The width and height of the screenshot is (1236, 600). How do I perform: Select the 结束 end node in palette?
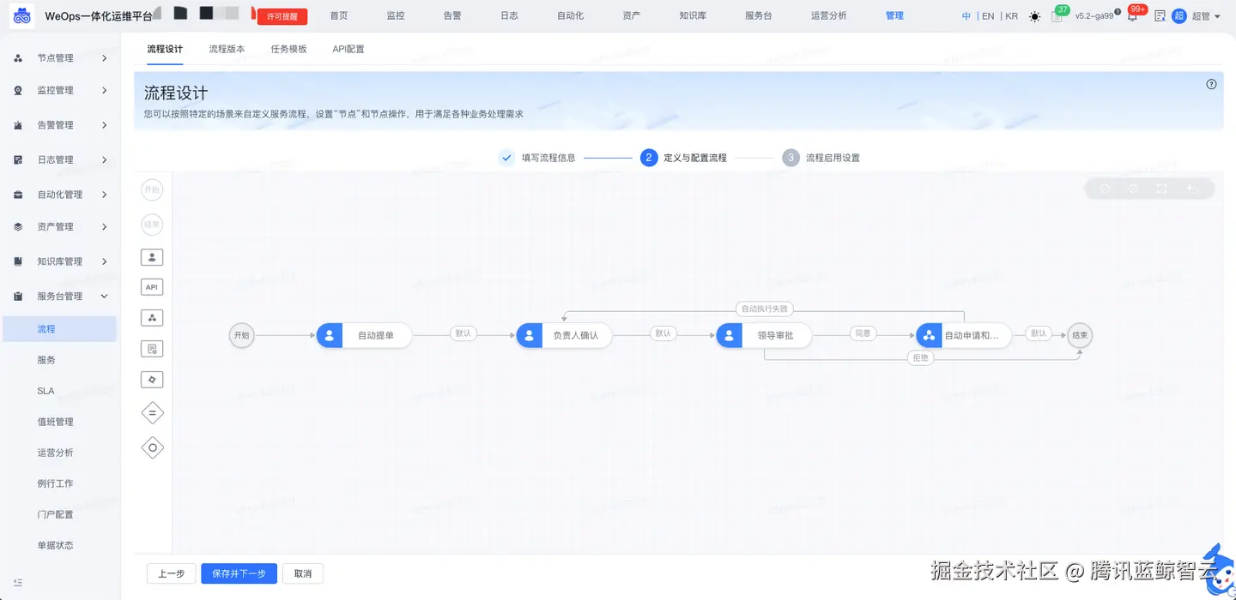pos(152,225)
